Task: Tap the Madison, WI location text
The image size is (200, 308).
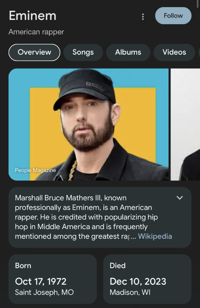Action: tap(130, 292)
